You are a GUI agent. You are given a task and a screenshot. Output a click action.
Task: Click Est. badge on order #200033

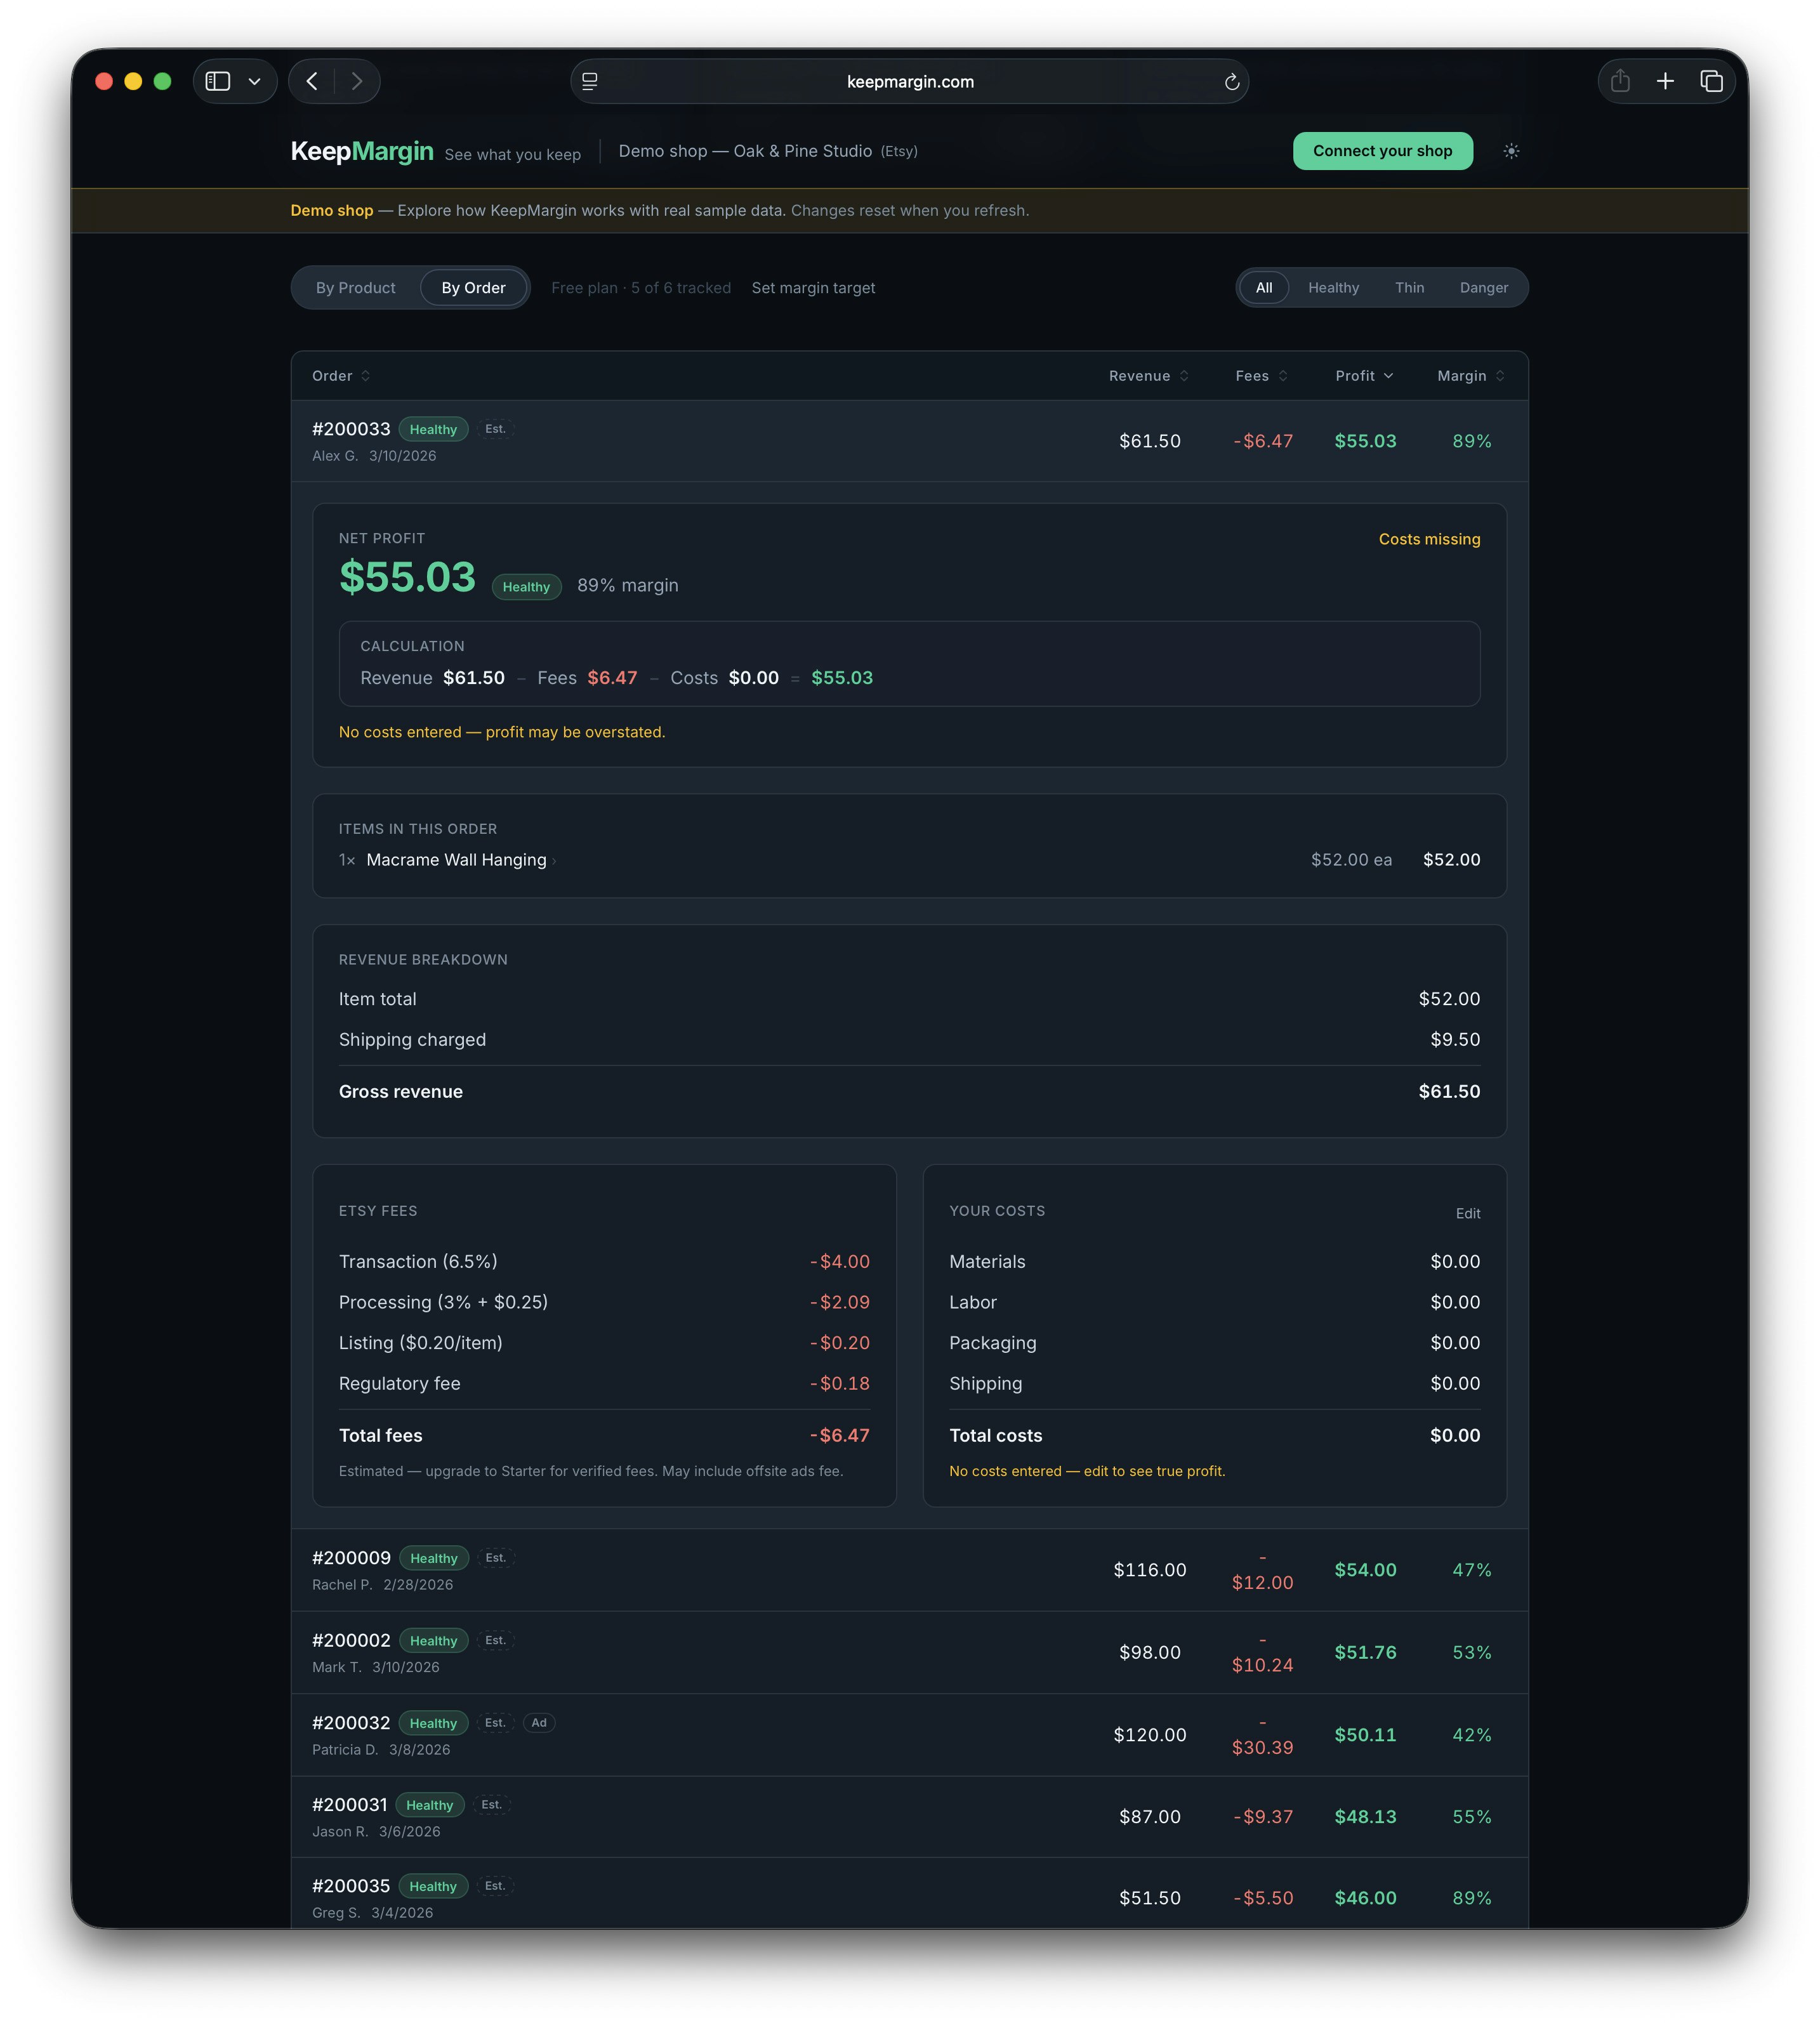pyautogui.click(x=495, y=429)
